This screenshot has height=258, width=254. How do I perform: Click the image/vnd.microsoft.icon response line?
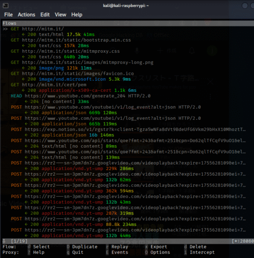point(76,79)
